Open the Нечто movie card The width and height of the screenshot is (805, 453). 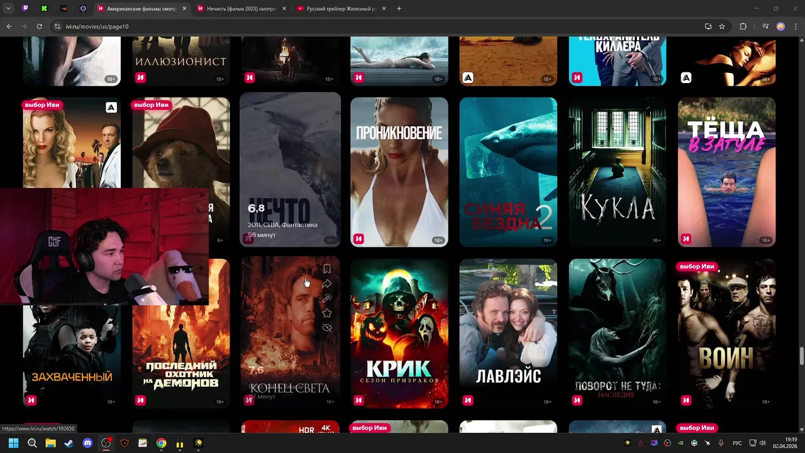click(x=290, y=170)
